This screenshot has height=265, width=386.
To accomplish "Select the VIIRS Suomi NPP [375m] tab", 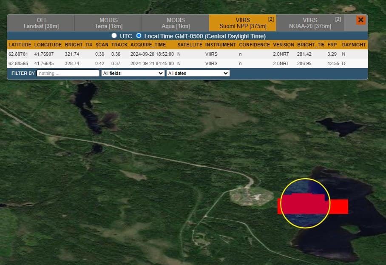I will pyautogui.click(x=242, y=23).
